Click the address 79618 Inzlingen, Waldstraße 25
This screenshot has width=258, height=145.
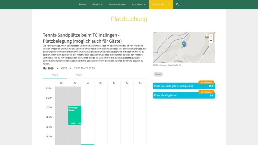[167, 65]
